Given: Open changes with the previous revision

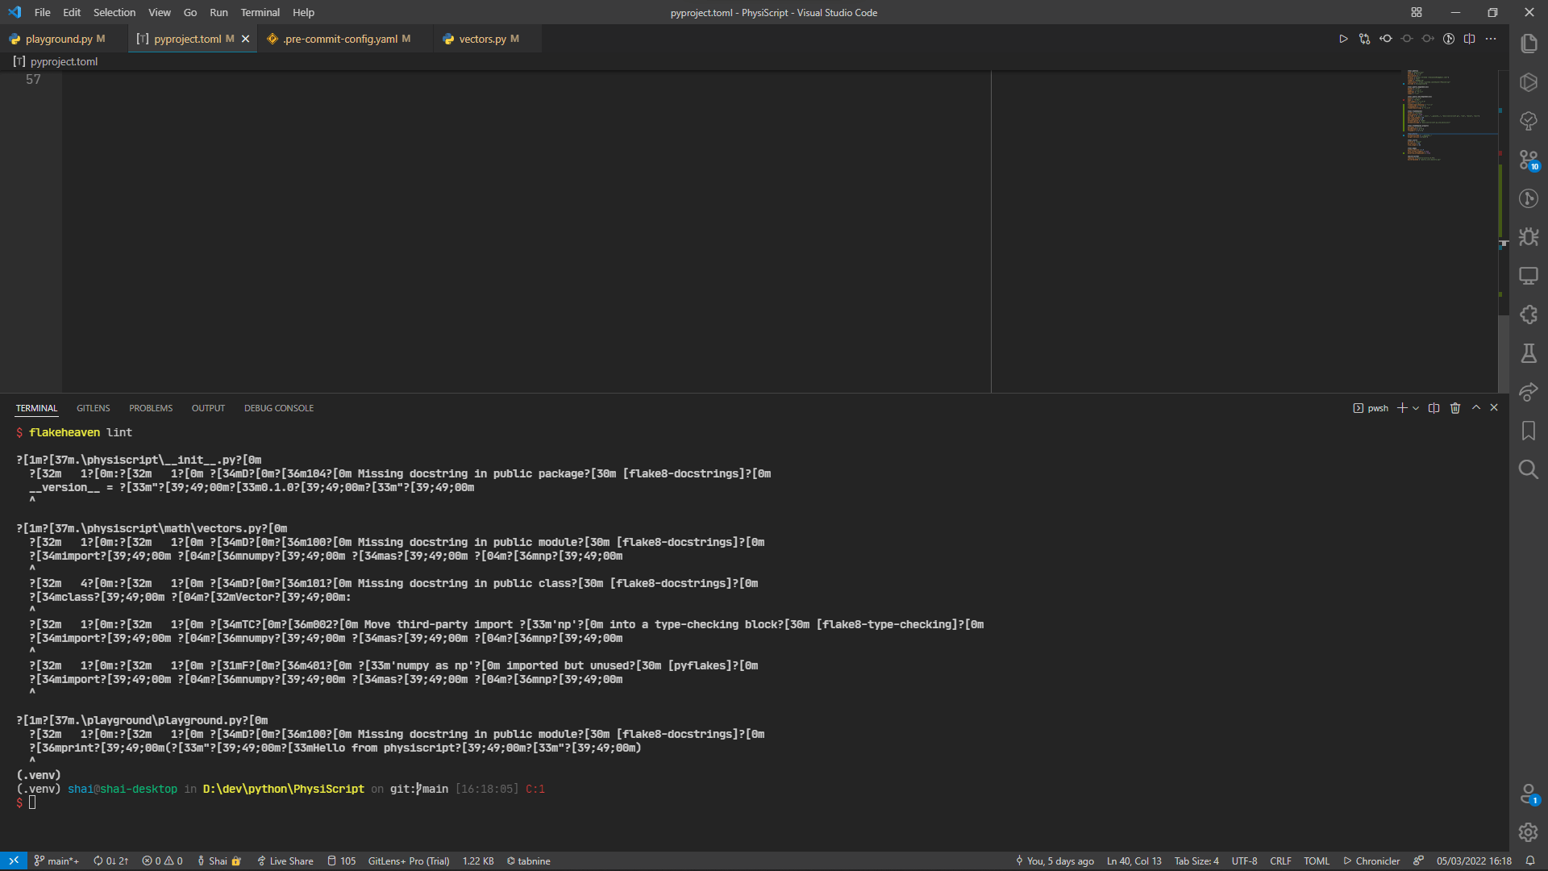Looking at the screenshot, I should (1386, 39).
